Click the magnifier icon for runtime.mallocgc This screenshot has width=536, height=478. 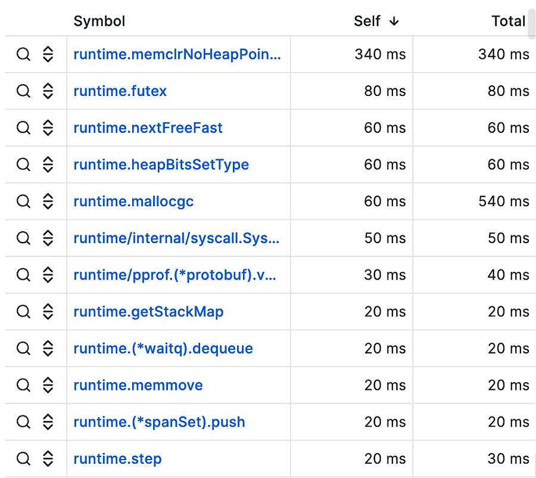click(x=23, y=201)
